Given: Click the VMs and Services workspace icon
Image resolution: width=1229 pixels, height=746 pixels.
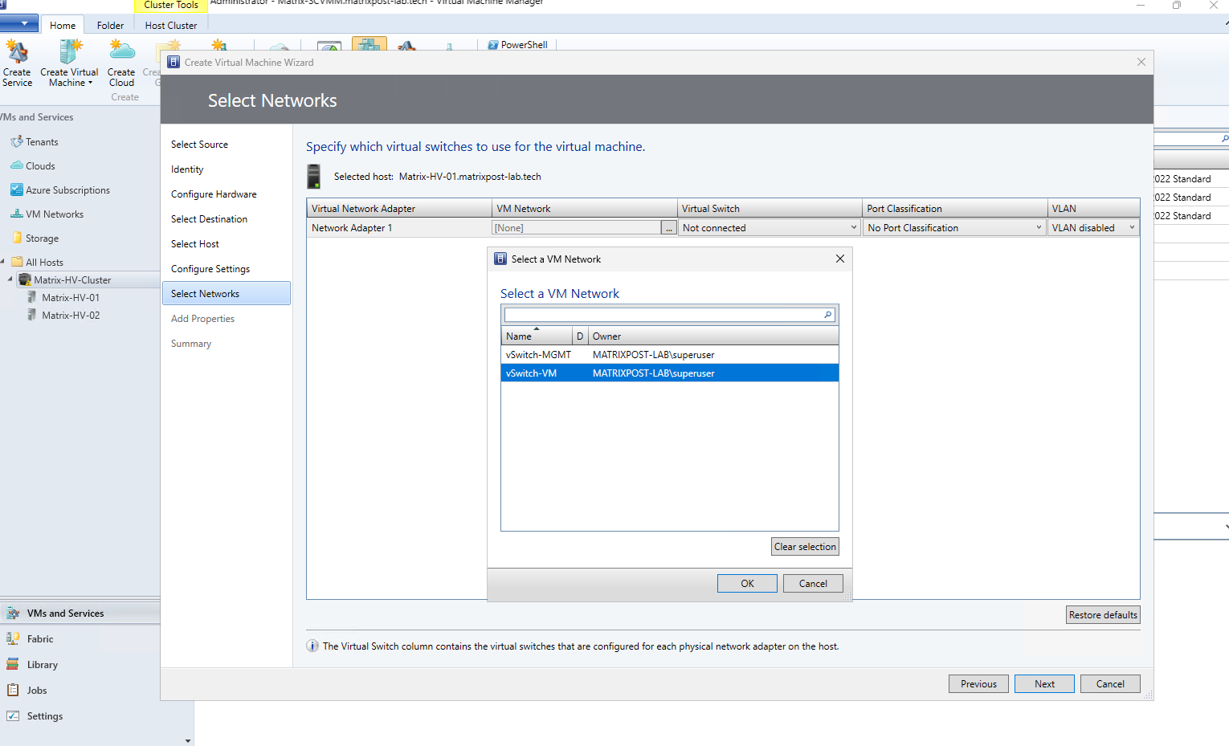Looking at the screenshot, I should click(13, 614).
